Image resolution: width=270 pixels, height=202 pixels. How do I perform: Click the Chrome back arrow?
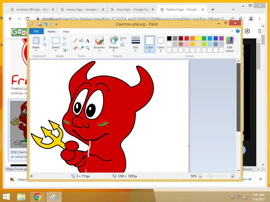[x=11, y=19]
